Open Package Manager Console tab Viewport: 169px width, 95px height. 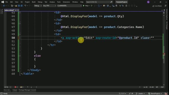pos(27,90)
